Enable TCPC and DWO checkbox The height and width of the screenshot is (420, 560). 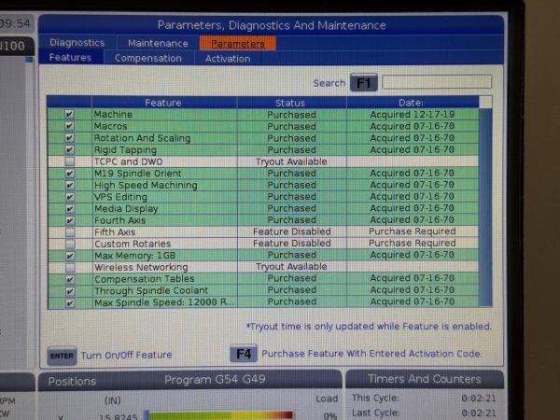click(70, 161)
